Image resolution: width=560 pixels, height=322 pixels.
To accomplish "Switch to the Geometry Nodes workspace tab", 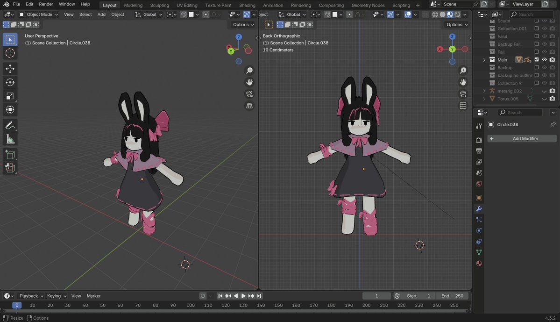I will point(368,5).
